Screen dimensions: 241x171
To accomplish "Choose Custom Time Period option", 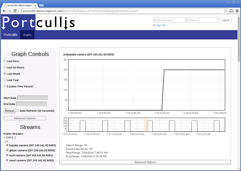I will point(5,86).
